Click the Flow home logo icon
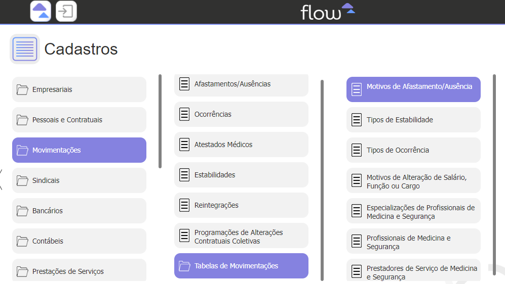 click(x=41, y=11)
